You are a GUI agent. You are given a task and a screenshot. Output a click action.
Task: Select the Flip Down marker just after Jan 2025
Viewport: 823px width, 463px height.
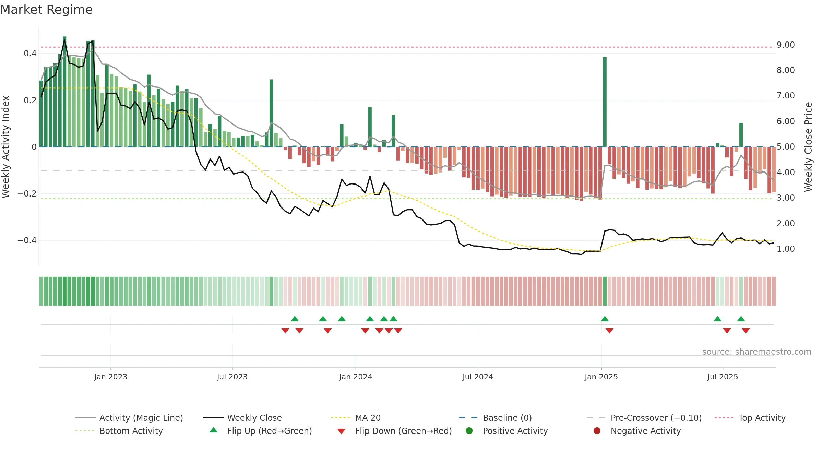609,331
